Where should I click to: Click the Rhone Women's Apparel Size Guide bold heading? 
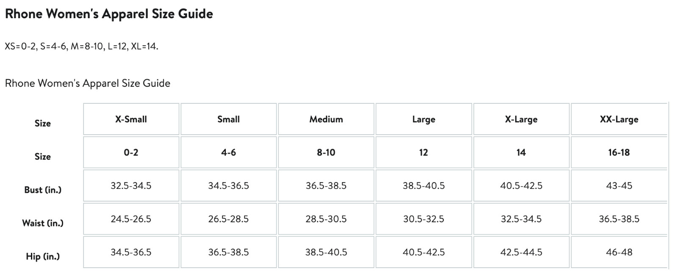coord(109,14)
